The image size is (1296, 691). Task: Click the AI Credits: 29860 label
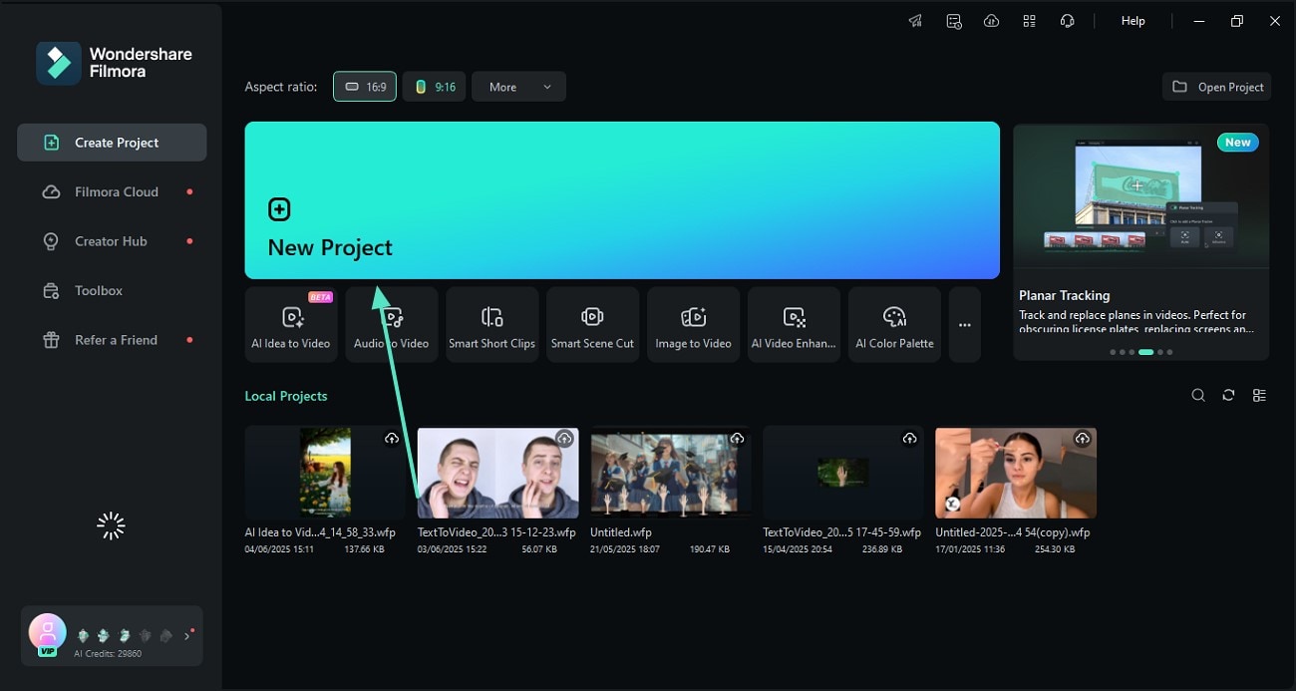pyautogui.click(x=108, y=654)
